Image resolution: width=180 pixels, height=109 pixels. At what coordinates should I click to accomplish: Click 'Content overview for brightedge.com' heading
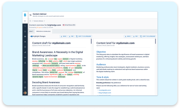[45, 25]
